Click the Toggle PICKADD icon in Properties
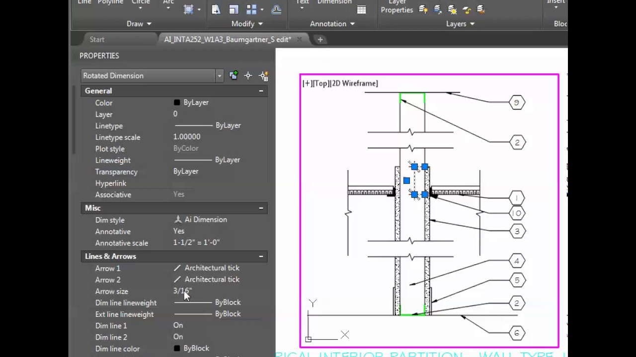 coord(234,76)
